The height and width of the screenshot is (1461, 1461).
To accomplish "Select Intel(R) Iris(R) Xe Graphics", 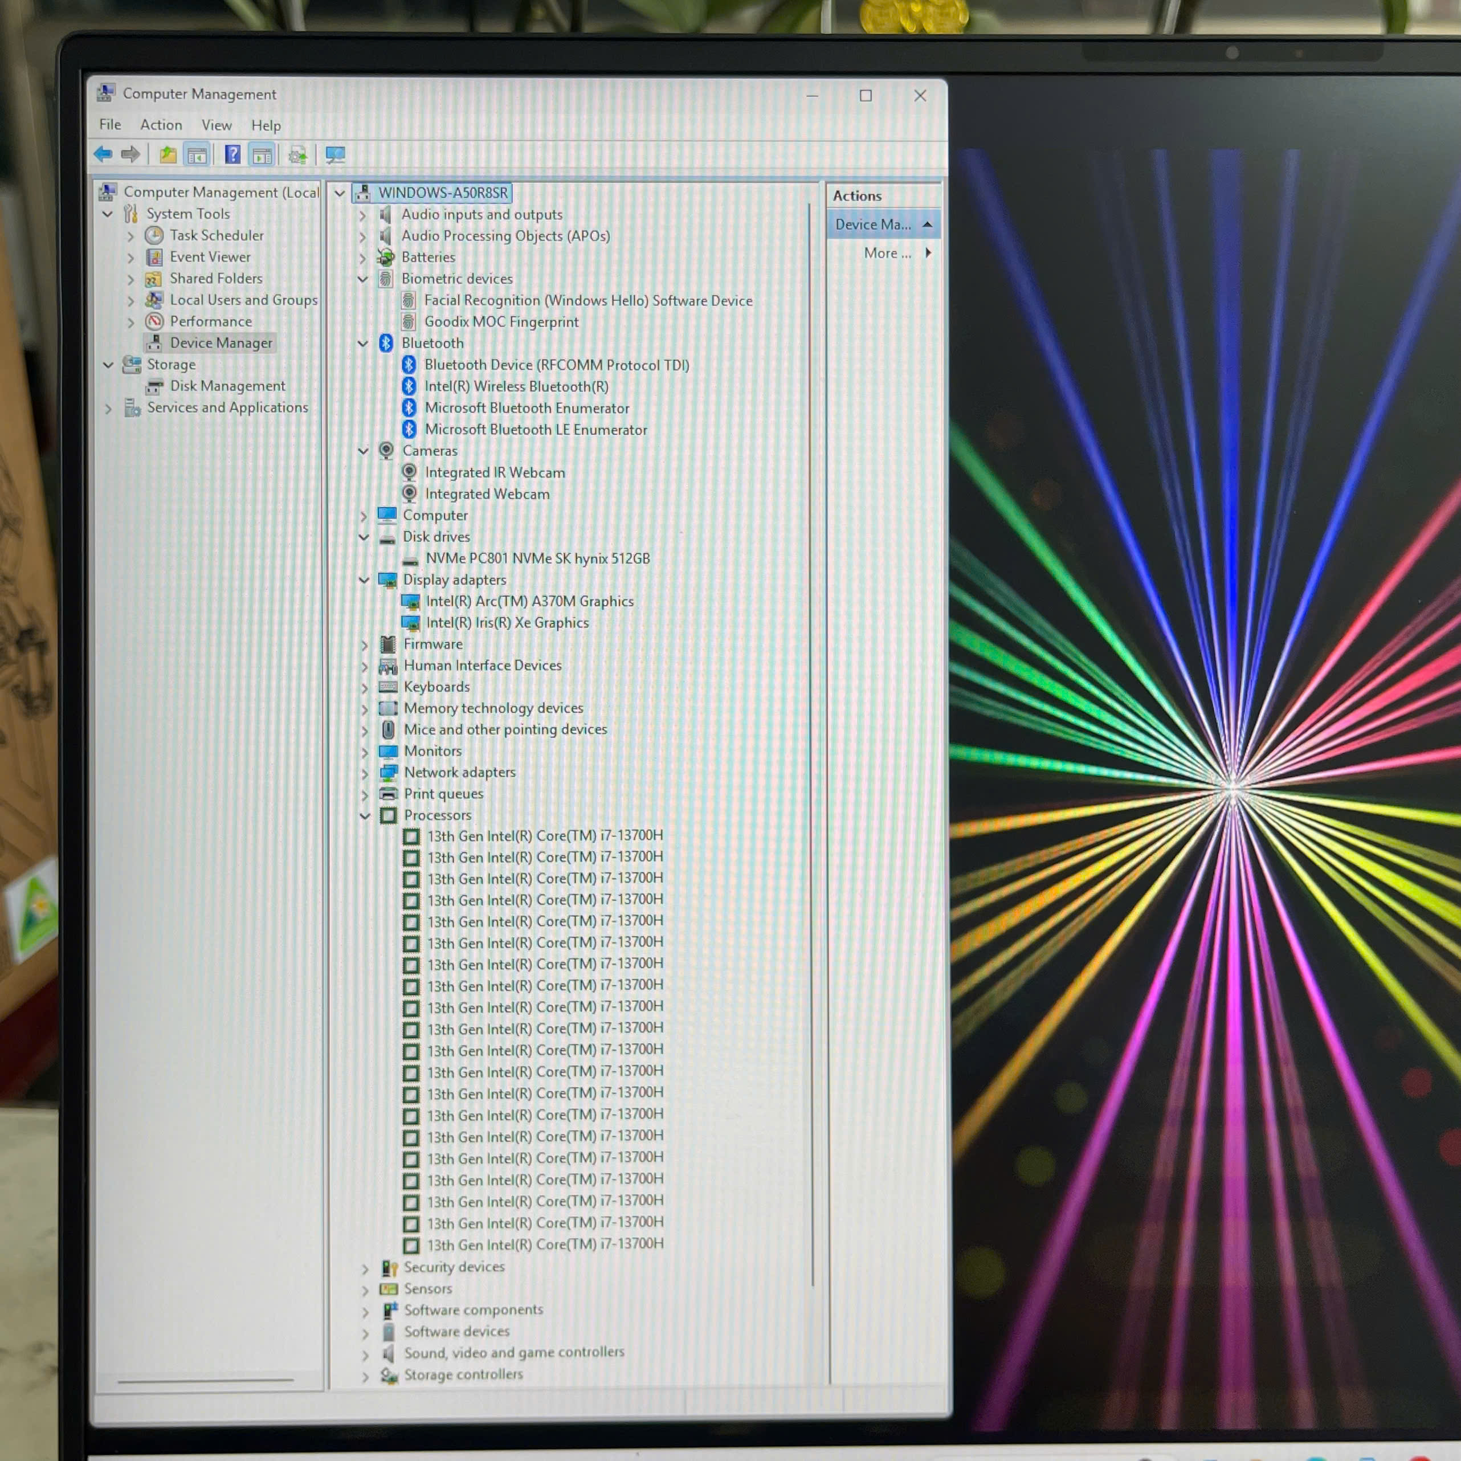I will [507, 623].
